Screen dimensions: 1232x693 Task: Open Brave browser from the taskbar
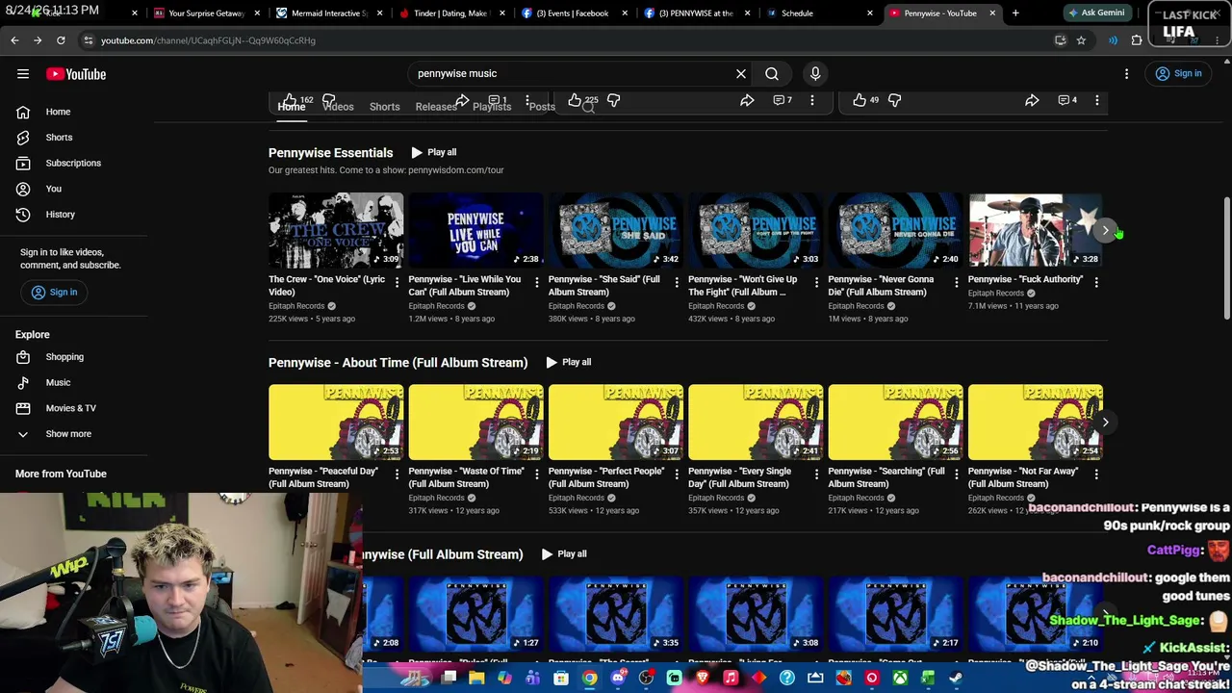[x=703, y=678]
